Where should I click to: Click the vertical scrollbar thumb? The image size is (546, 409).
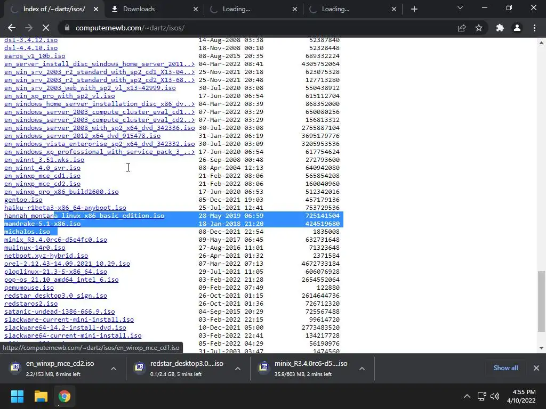tap(541, 301)
